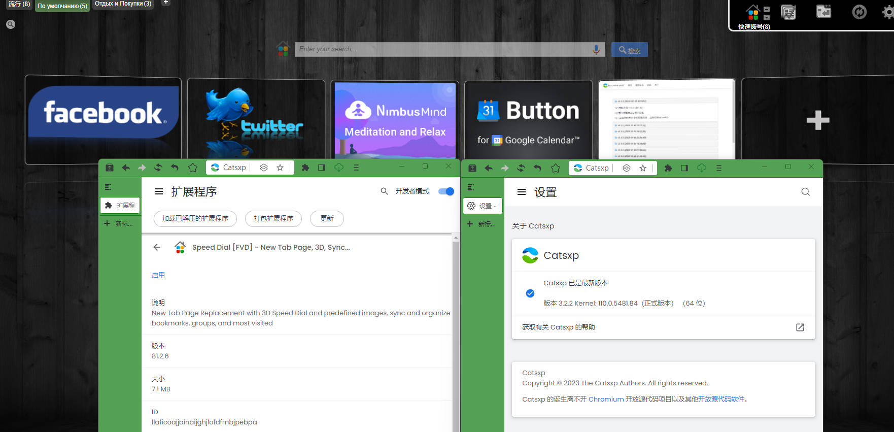This screenshot has width=894, height=432.
Task: Click back arrow in extensions window toolbar
Action: (126, 168)
